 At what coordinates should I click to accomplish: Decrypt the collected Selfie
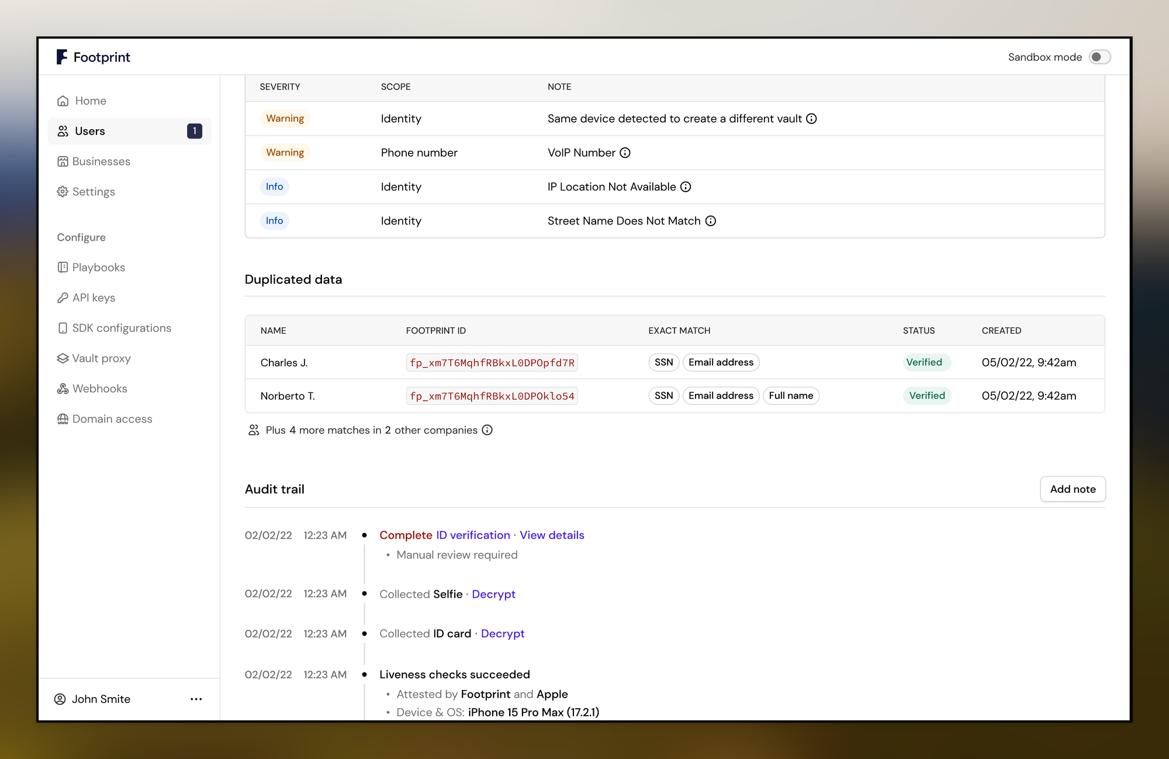tap(493, 594)
